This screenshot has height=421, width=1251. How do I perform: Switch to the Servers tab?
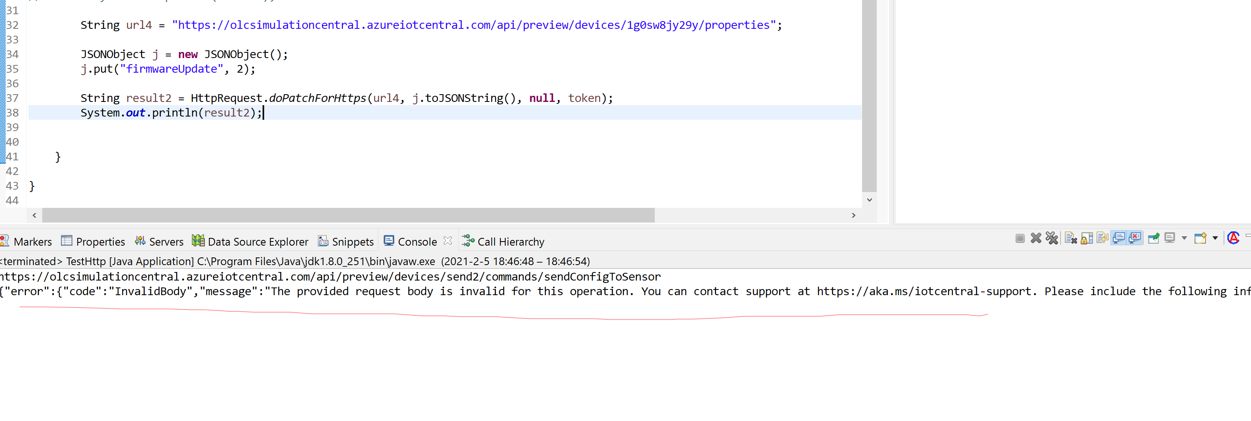159,242
